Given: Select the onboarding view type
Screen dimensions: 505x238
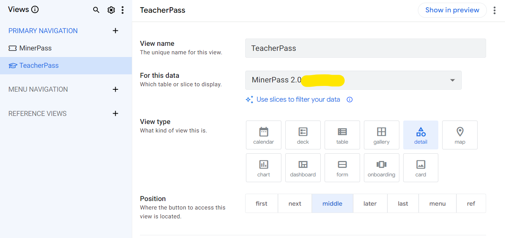Looking at the screenshot, I should (x=382, y=168).
